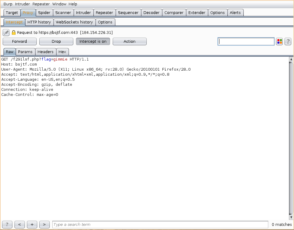294x230 pixels.
Task: Switch to the Intruder tool tab
Action: click(83, 12)
